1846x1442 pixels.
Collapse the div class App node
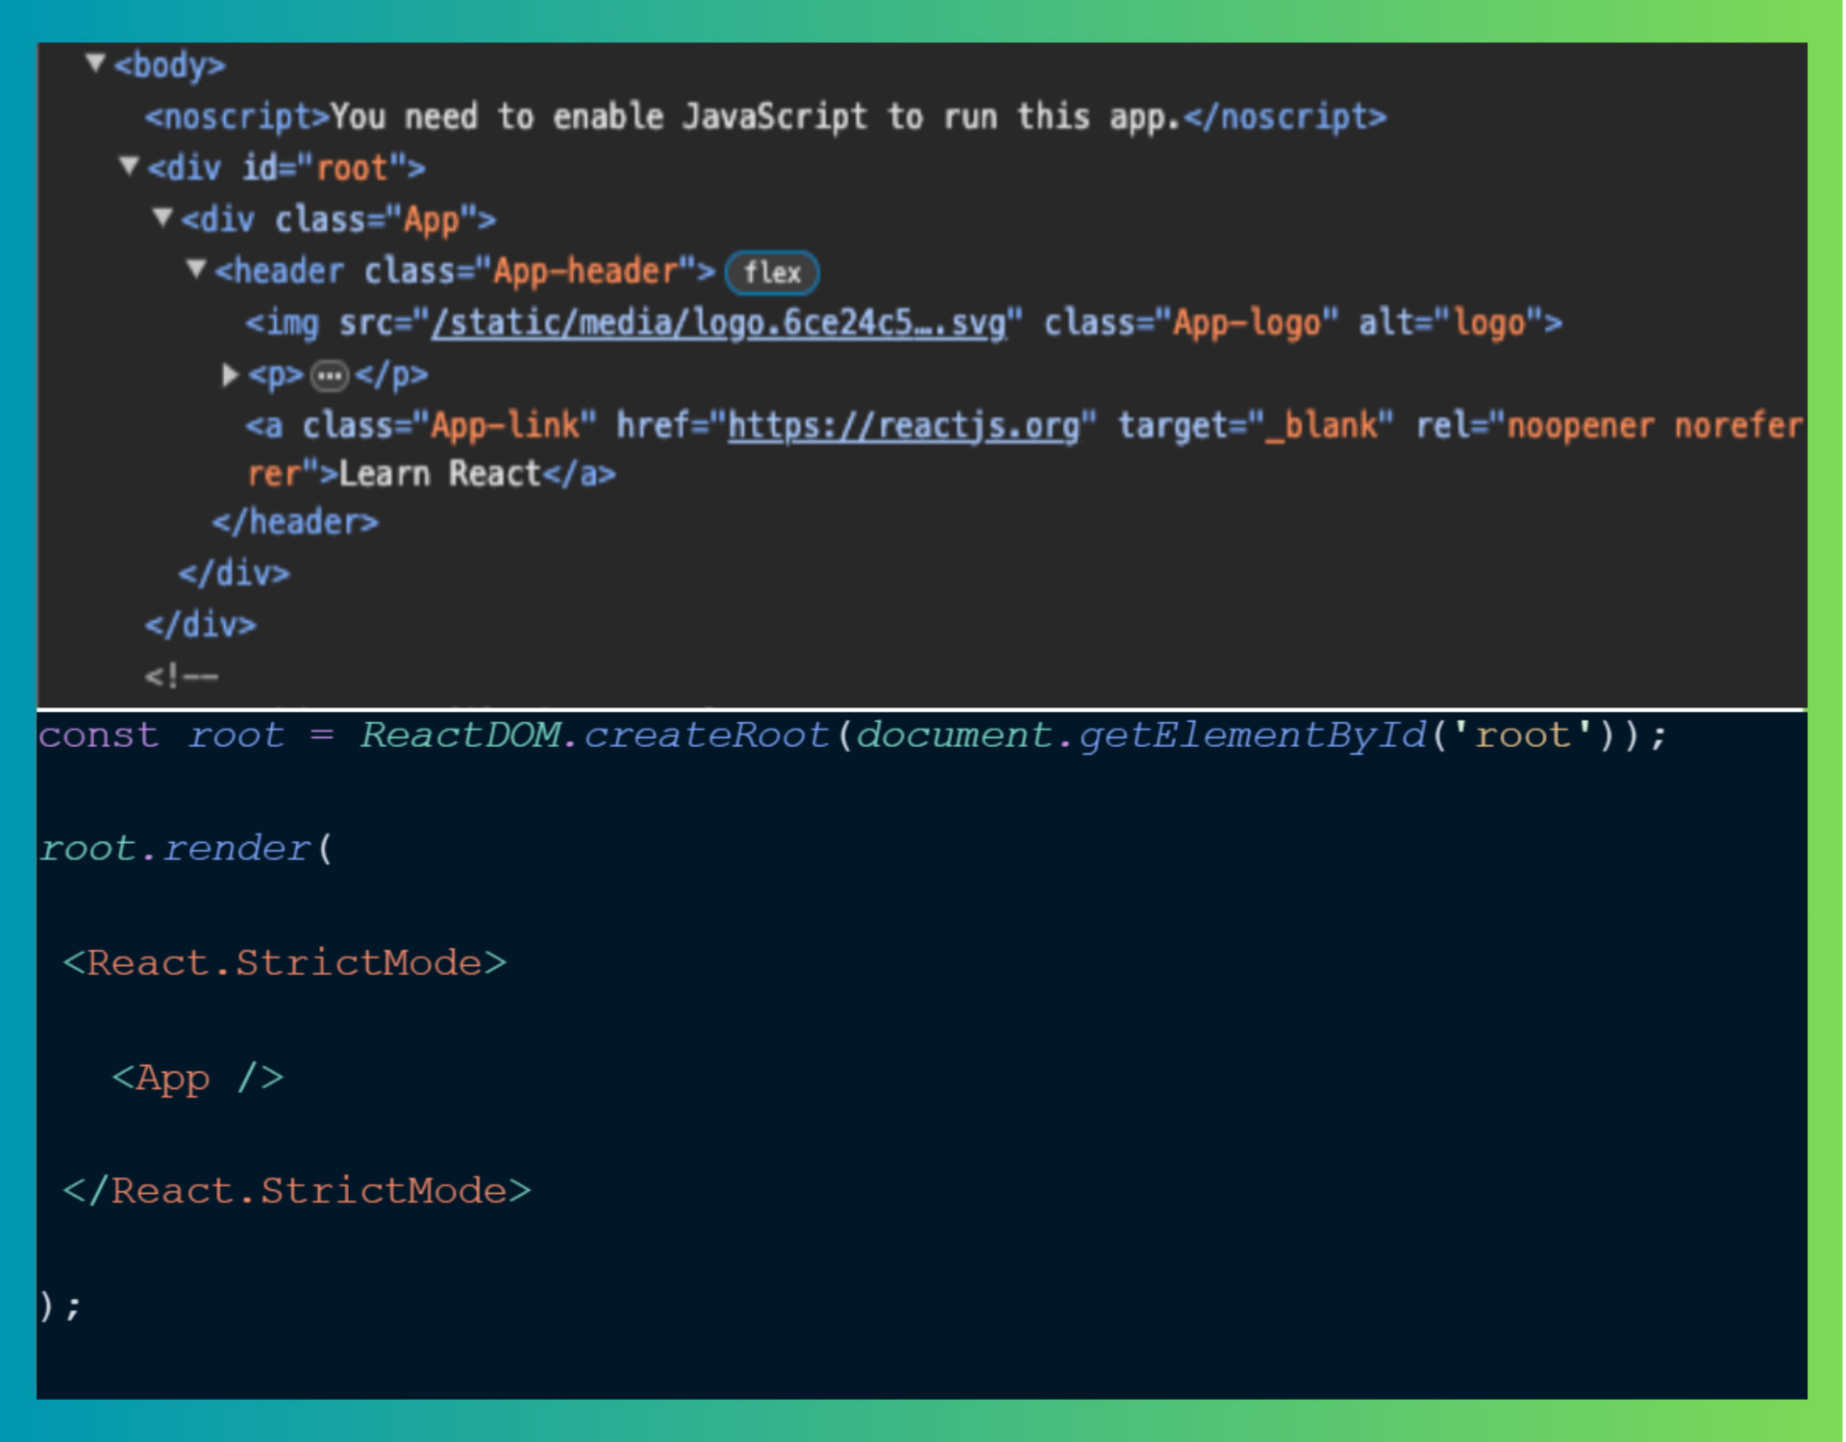click(162, 218)
